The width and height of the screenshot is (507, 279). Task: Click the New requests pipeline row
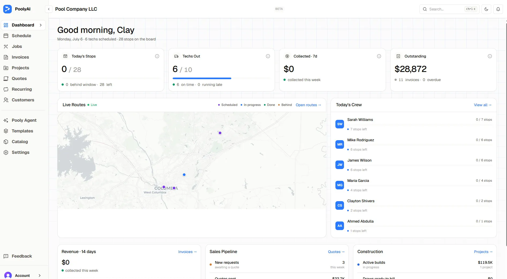(x=277, y=265)
